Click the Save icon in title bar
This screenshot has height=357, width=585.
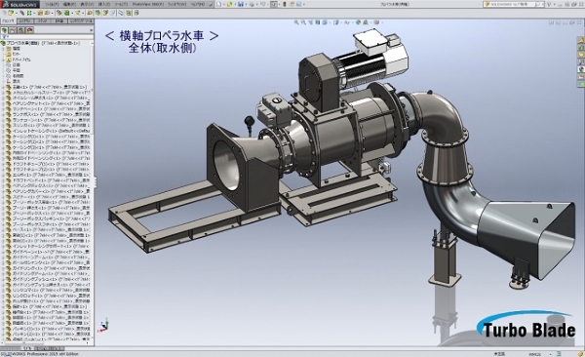point(241,4)
